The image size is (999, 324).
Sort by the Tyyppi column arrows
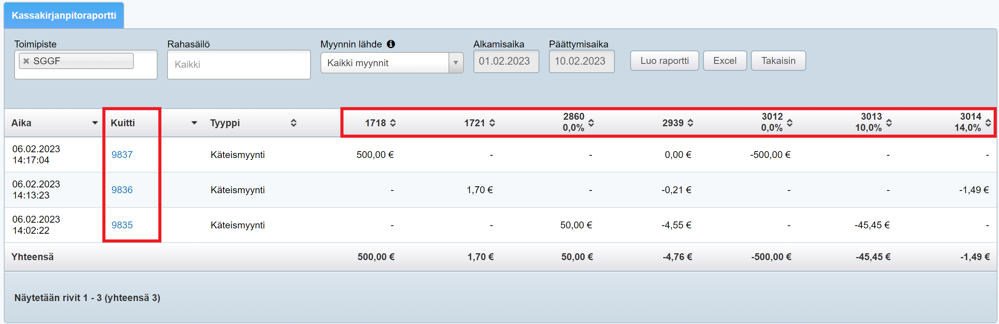(x=294, y=123)
